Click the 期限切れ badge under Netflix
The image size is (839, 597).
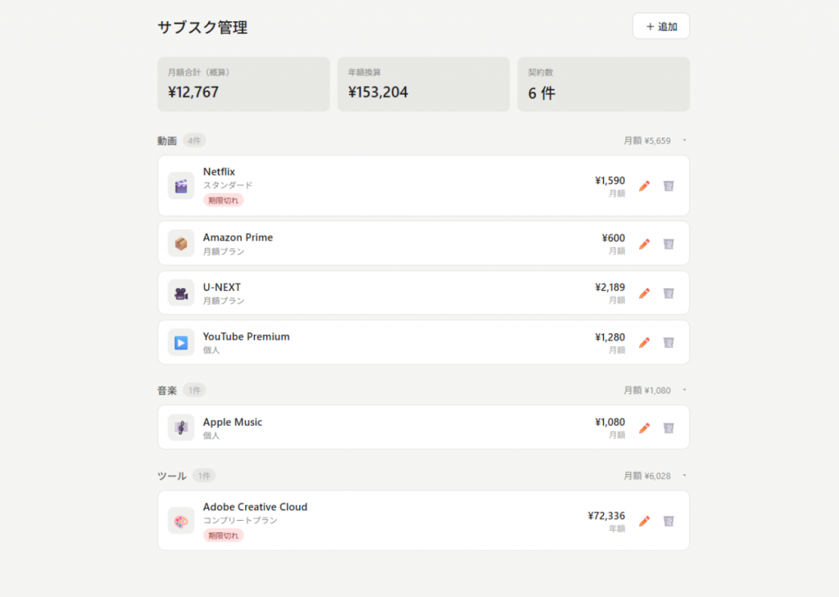224,200
